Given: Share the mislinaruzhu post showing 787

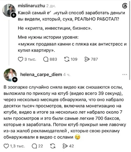Looking at the screenshot, I should coord(87,59).
